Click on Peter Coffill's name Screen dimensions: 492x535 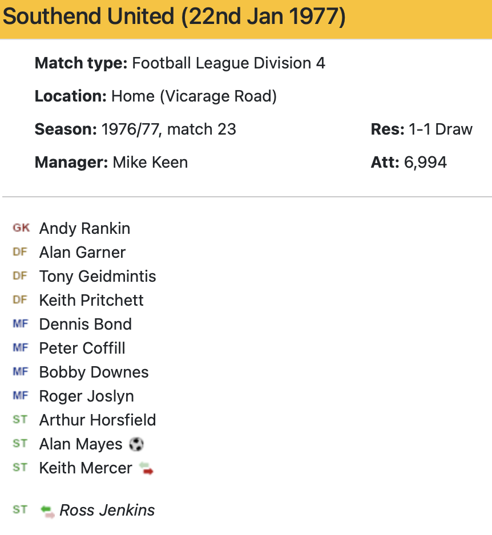(x=82, y=348)
